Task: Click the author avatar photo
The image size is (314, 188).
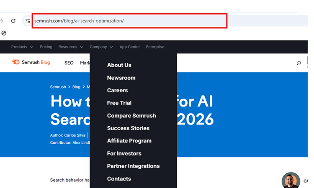Action: click(x=291, y=180)
